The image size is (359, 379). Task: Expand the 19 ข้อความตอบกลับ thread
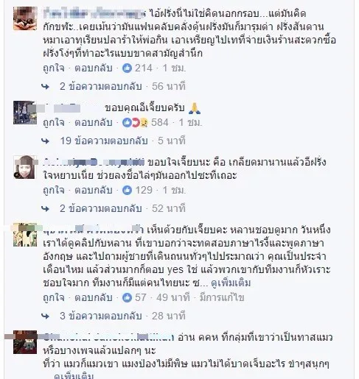coord(104,141)
